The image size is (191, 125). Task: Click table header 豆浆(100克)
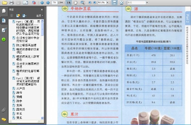[172, 49]
